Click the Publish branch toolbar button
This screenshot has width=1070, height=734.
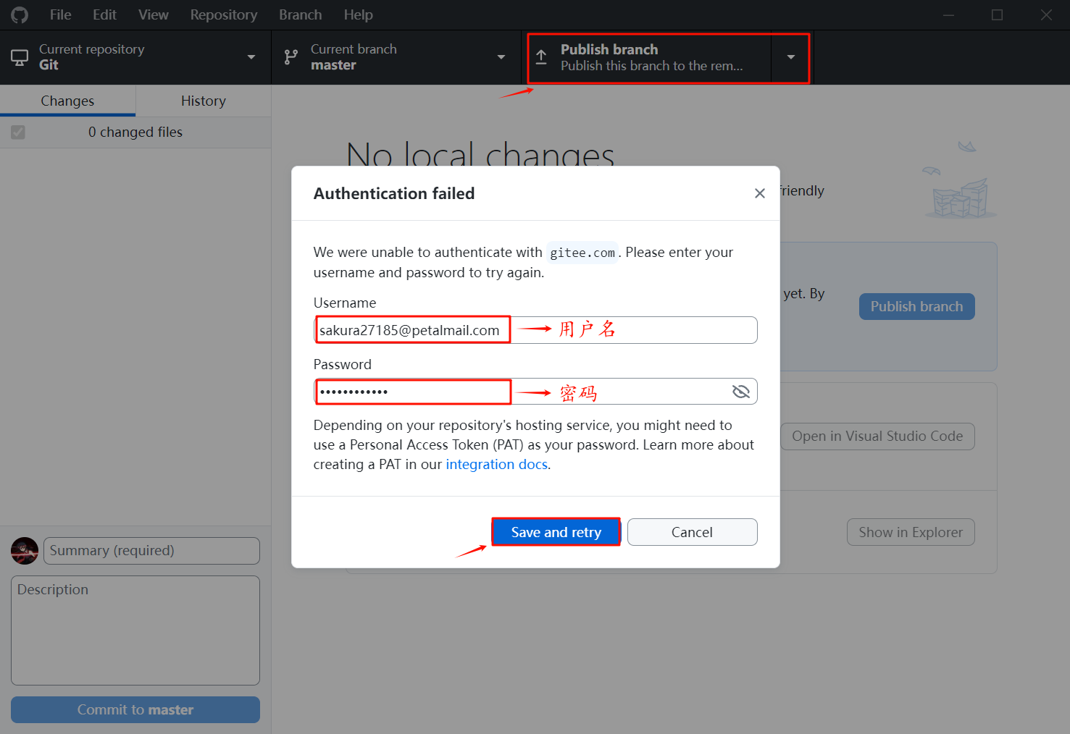pos(646,57)
